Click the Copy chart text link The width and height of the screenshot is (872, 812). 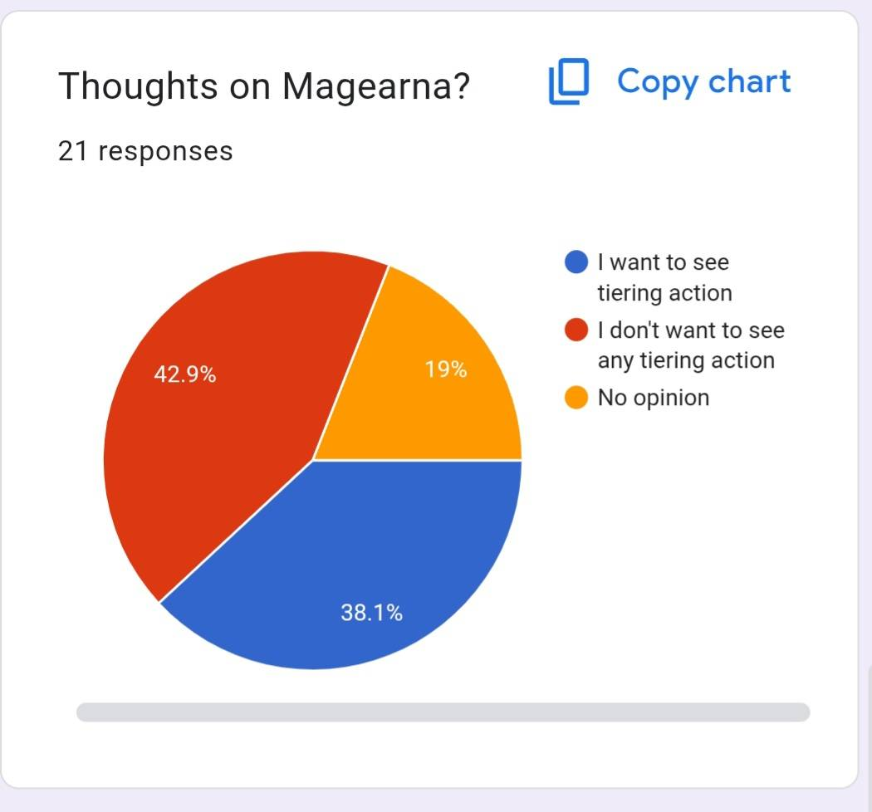click(x=703, y=82)
